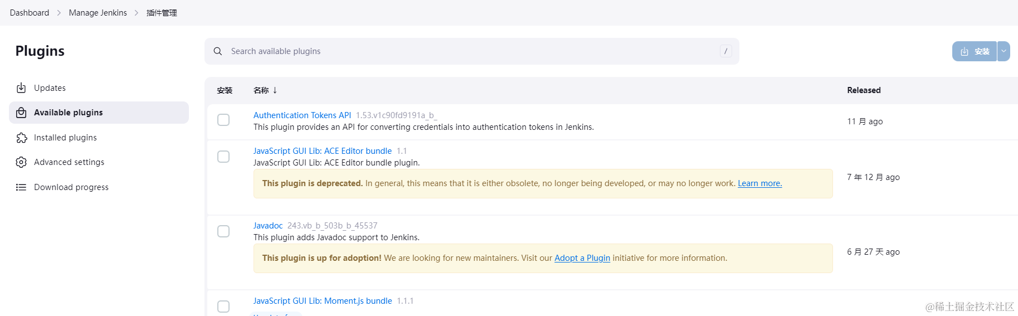Image resolution: width=1018 pixels, height=316 pixels.
Task: Click 'This plugin is up for adoption!' text
Action: [x=322, y=258]
